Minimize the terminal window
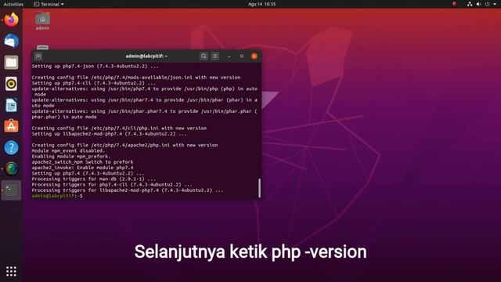Image resolution: width=501 pixels, height=282 pixels. 229,56
